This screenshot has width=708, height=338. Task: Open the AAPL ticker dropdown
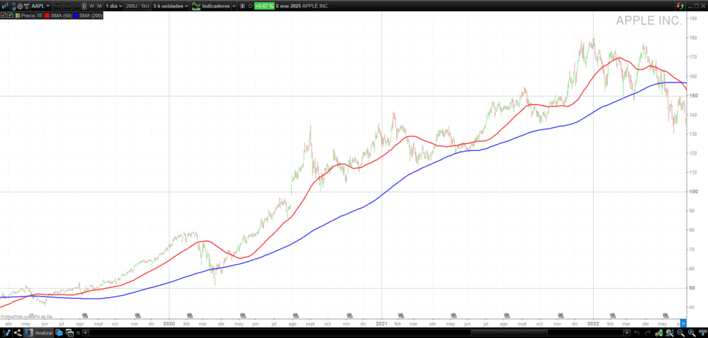pos(41,6)
